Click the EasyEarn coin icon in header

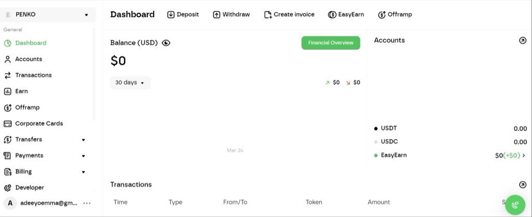pos(332,15)
